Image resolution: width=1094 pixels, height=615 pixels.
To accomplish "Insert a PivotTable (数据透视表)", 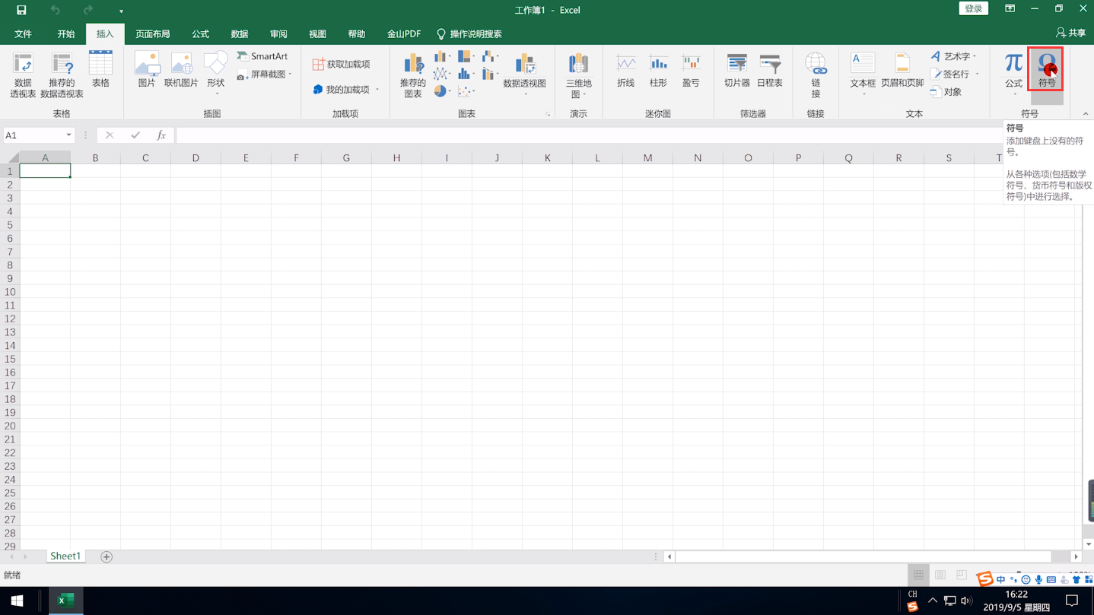I will [23, 74].
